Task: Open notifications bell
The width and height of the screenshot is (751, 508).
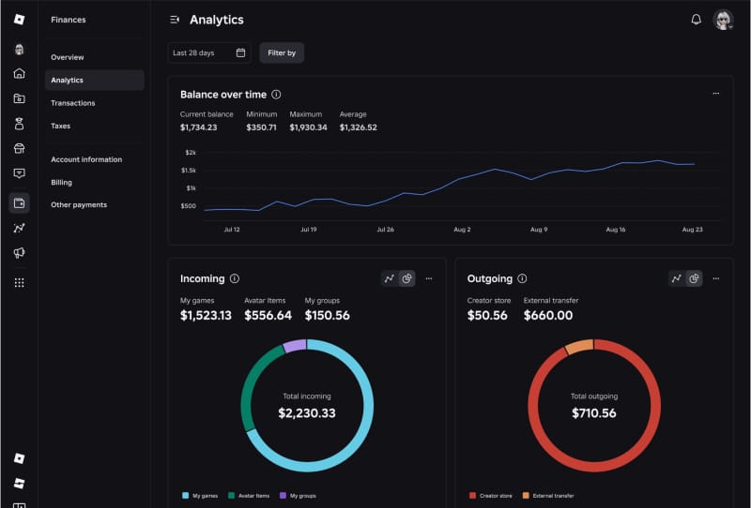Action: (696, 20)
